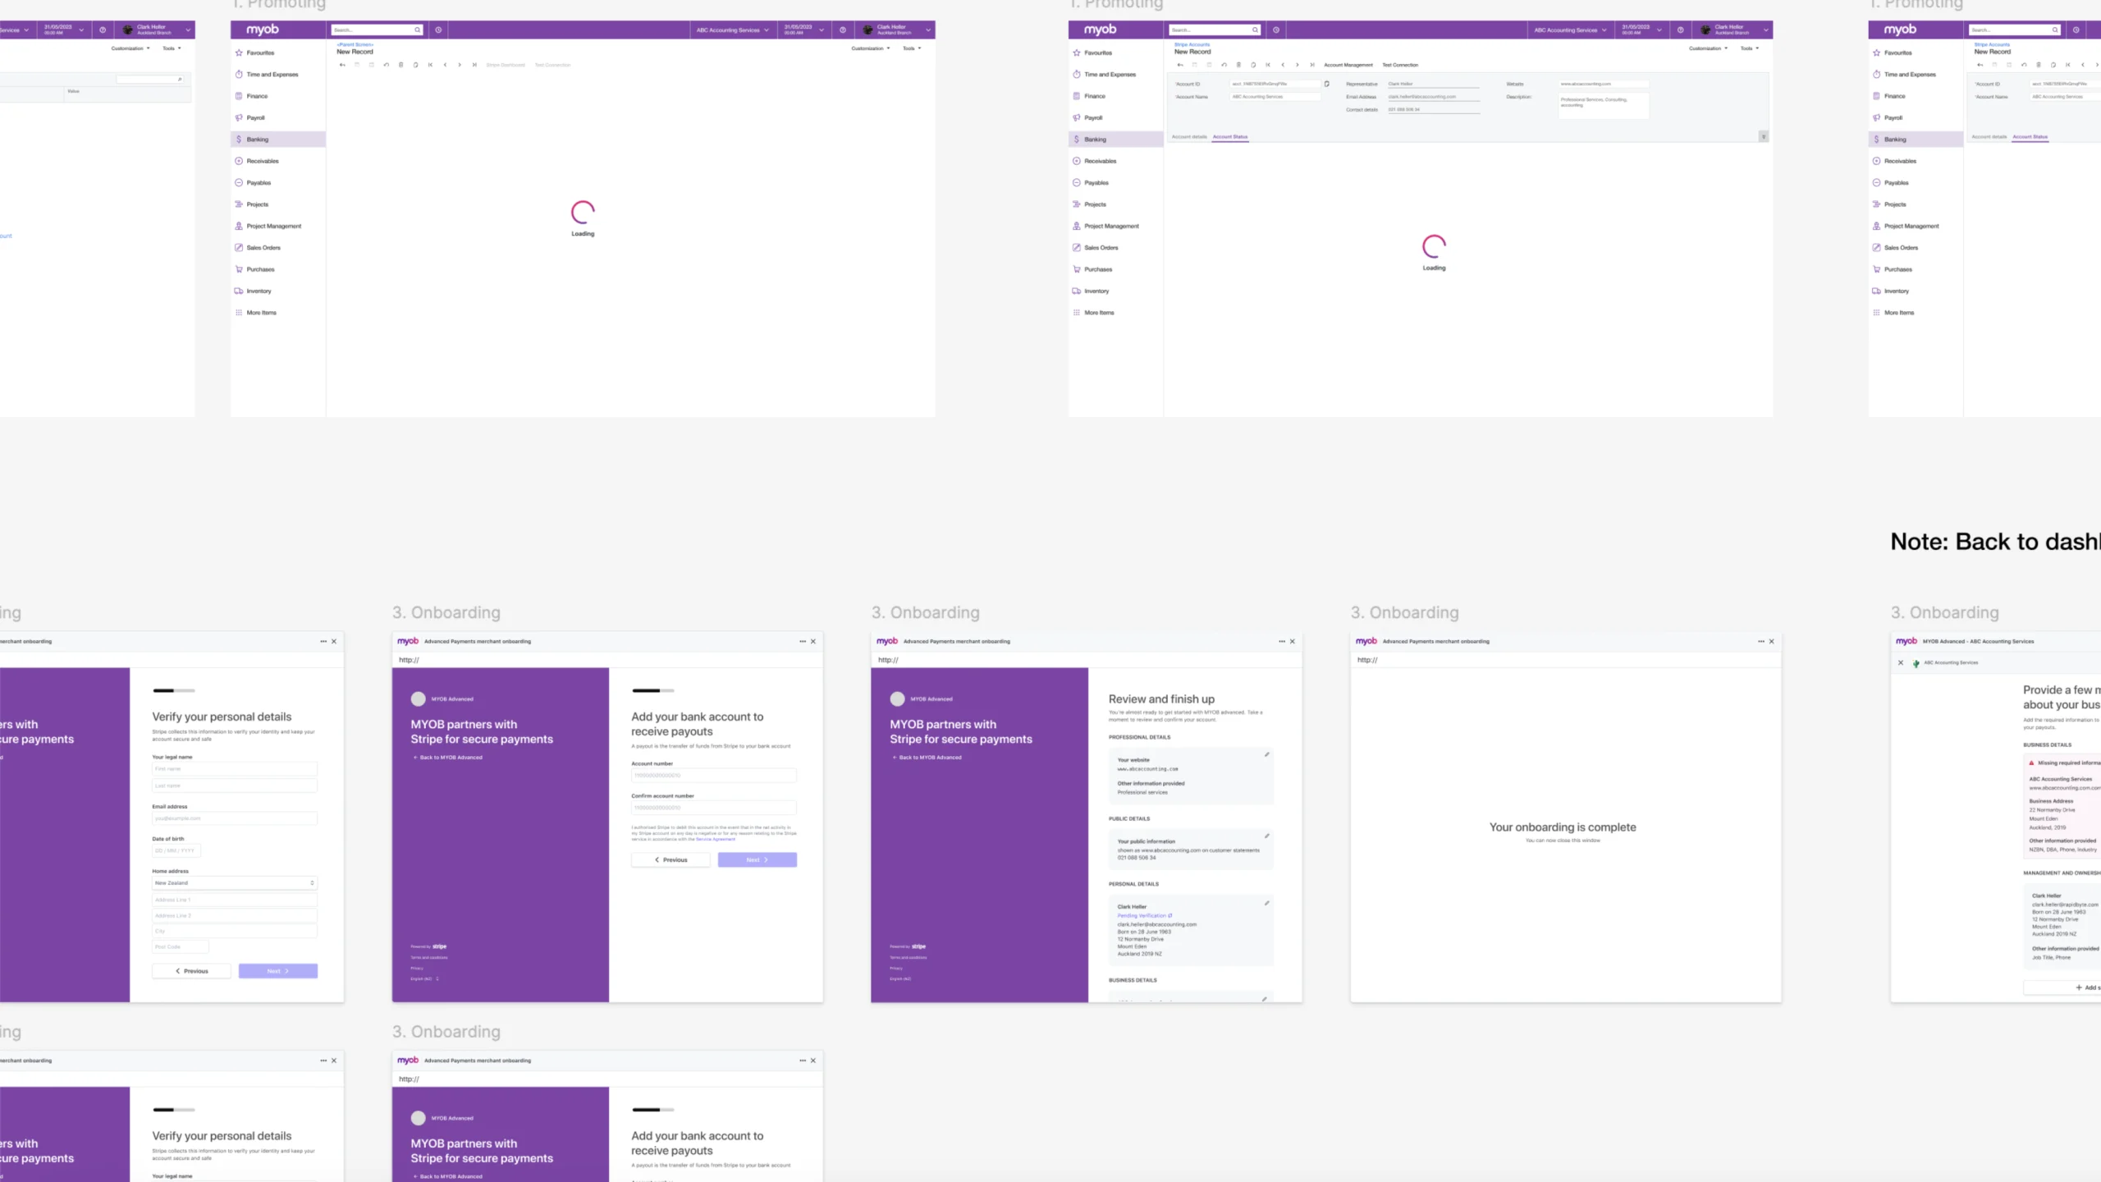Screen dimensions: 2101x1182
Task: Click pencil icon beside Your public information
Action: [x=1266, y=836]
